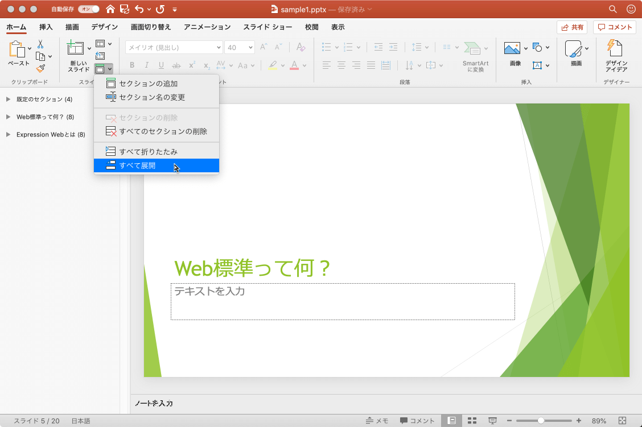Switch to slide sorter view

tap(472, 420)
